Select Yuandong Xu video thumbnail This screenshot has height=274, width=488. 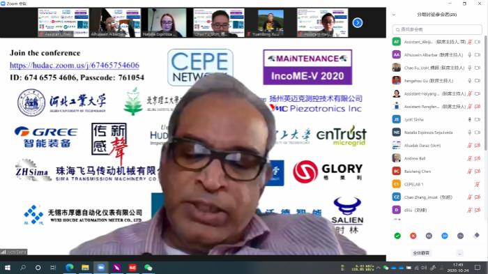point(270,23)
